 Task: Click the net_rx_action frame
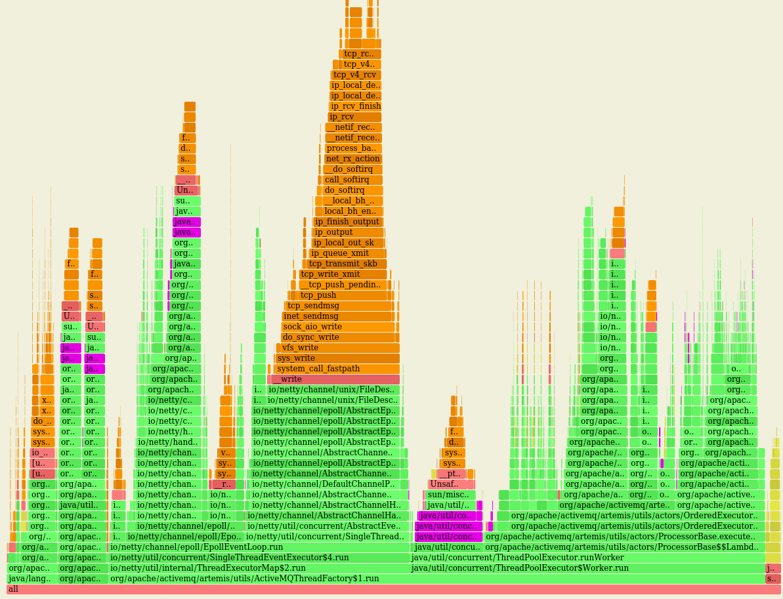pyautogui.click(x=353, y=159)
